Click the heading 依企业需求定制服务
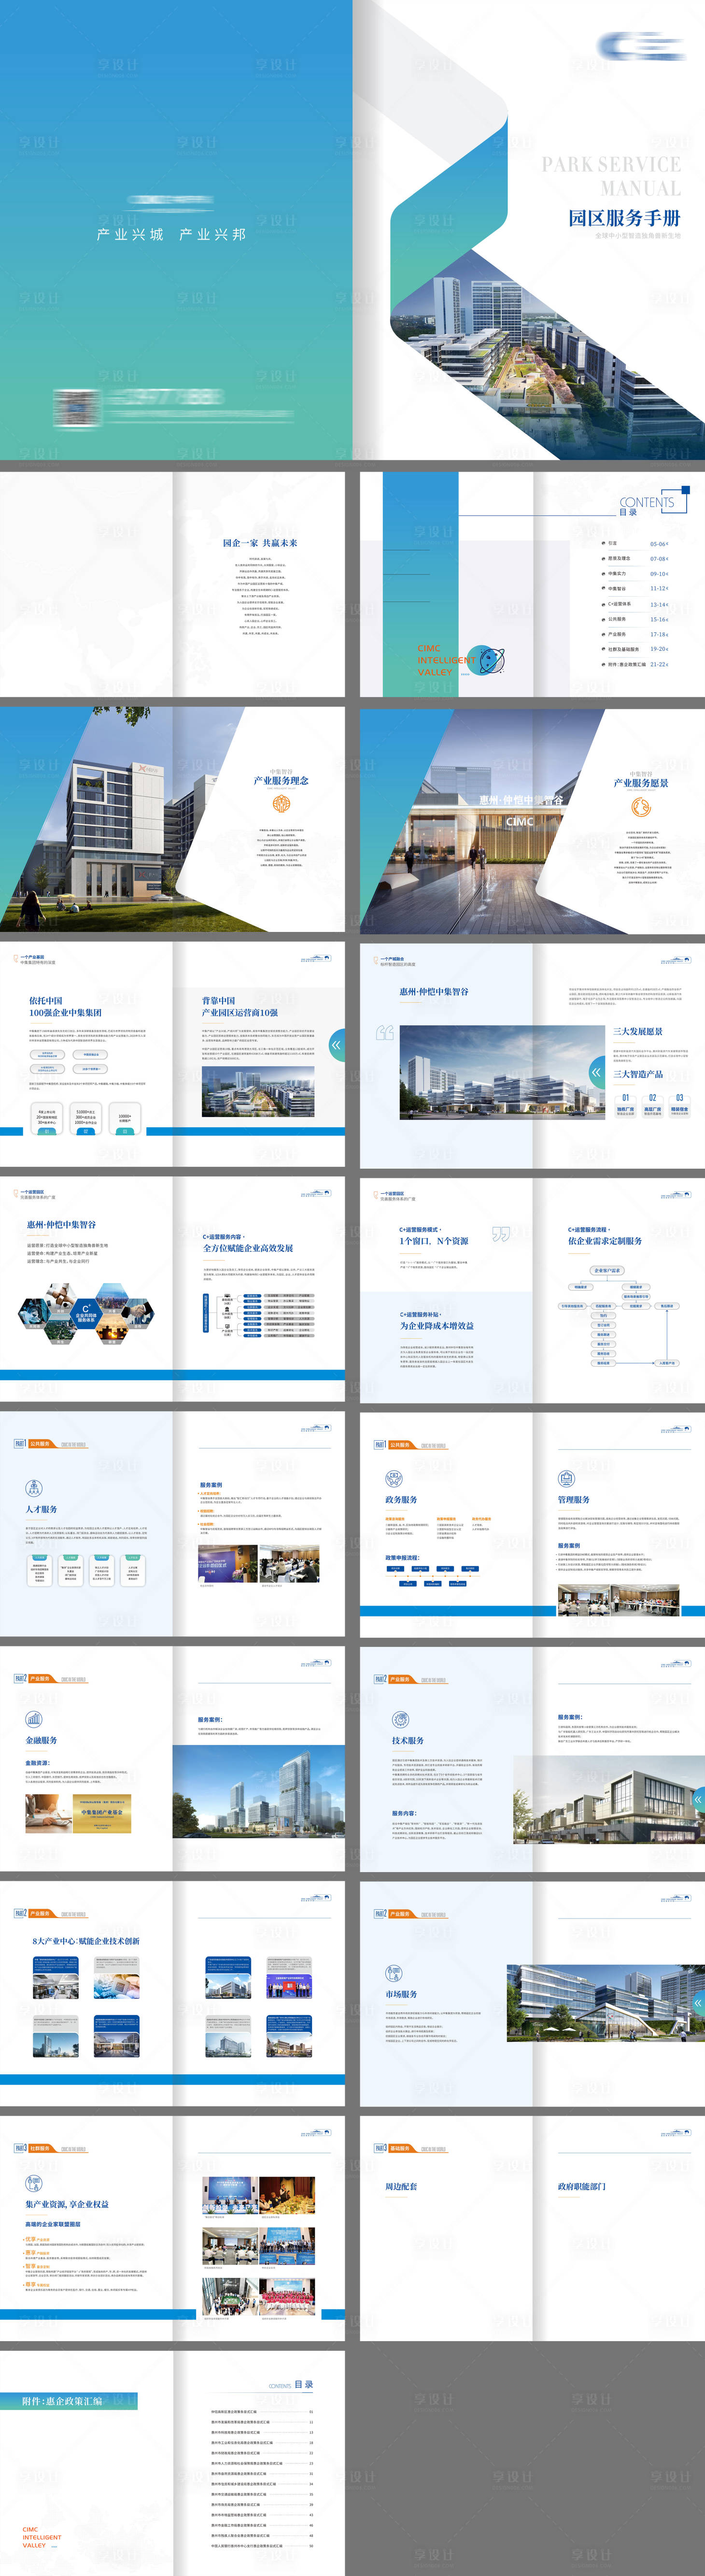Viewport: 705px width, 2576px height. (x=605, y=1241)
